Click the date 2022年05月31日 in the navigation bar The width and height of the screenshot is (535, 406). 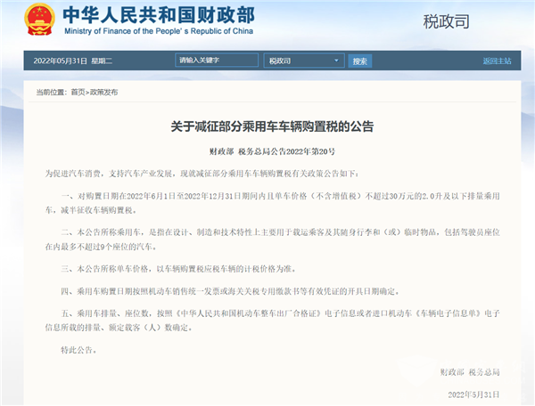[x=61, y=61]
